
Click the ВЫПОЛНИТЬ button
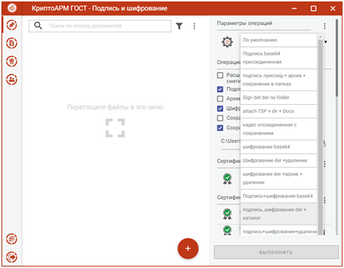coord(276,252)
